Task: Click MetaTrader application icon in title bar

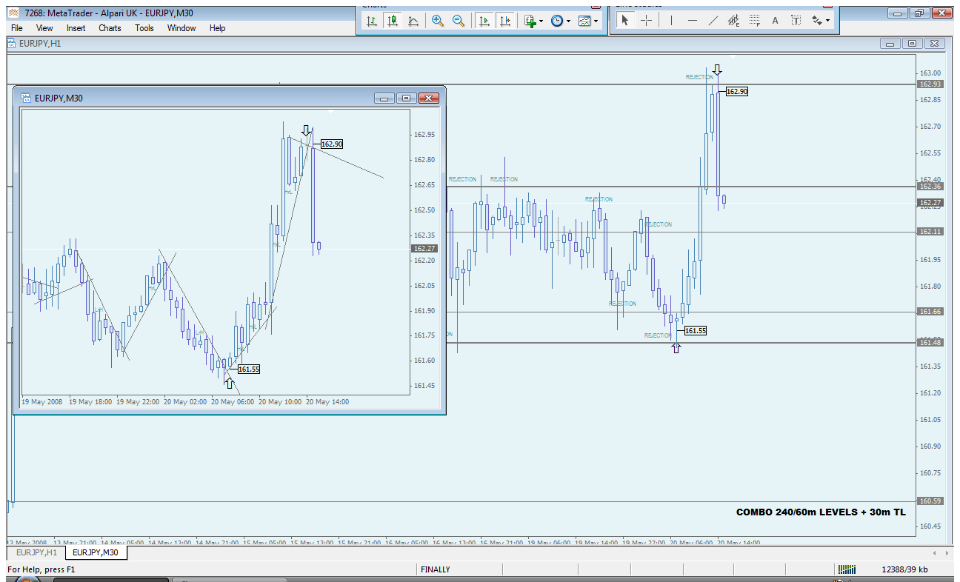Action: 13,13
